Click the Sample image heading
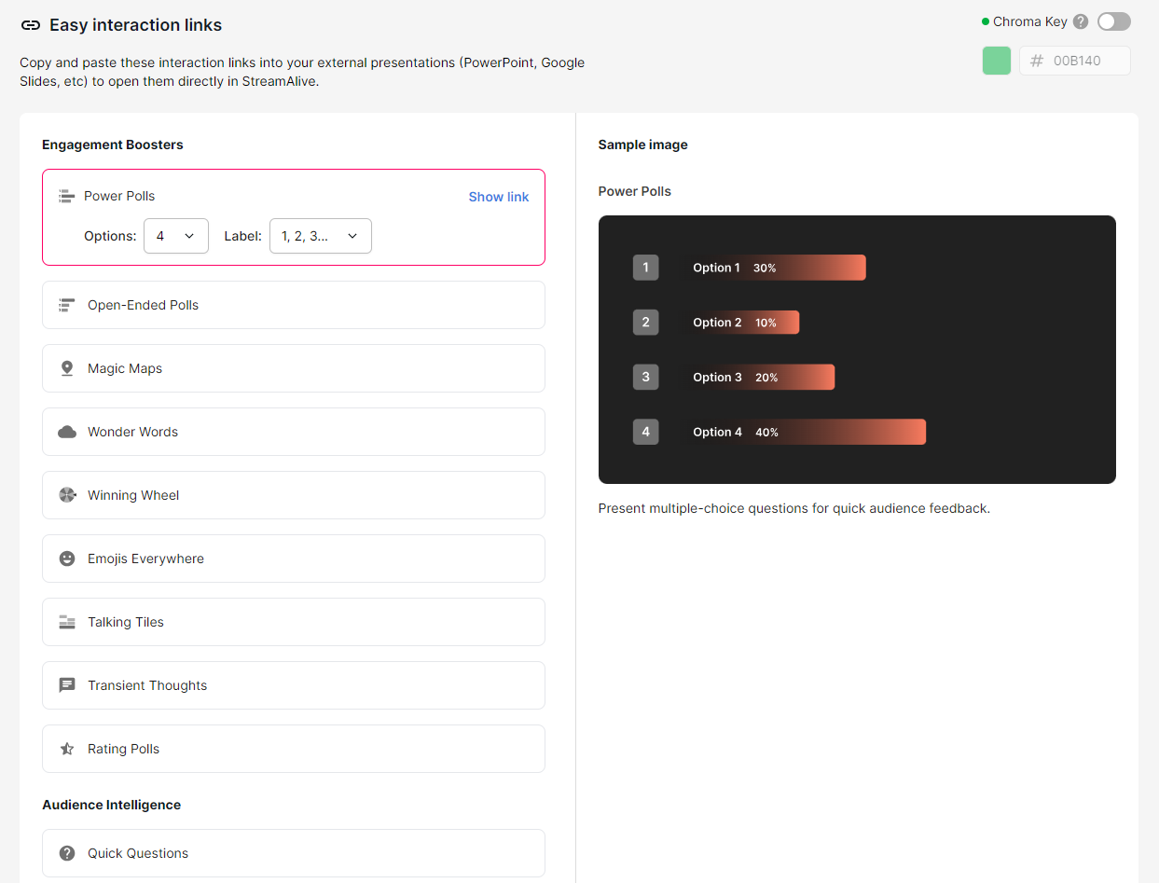 643,145
